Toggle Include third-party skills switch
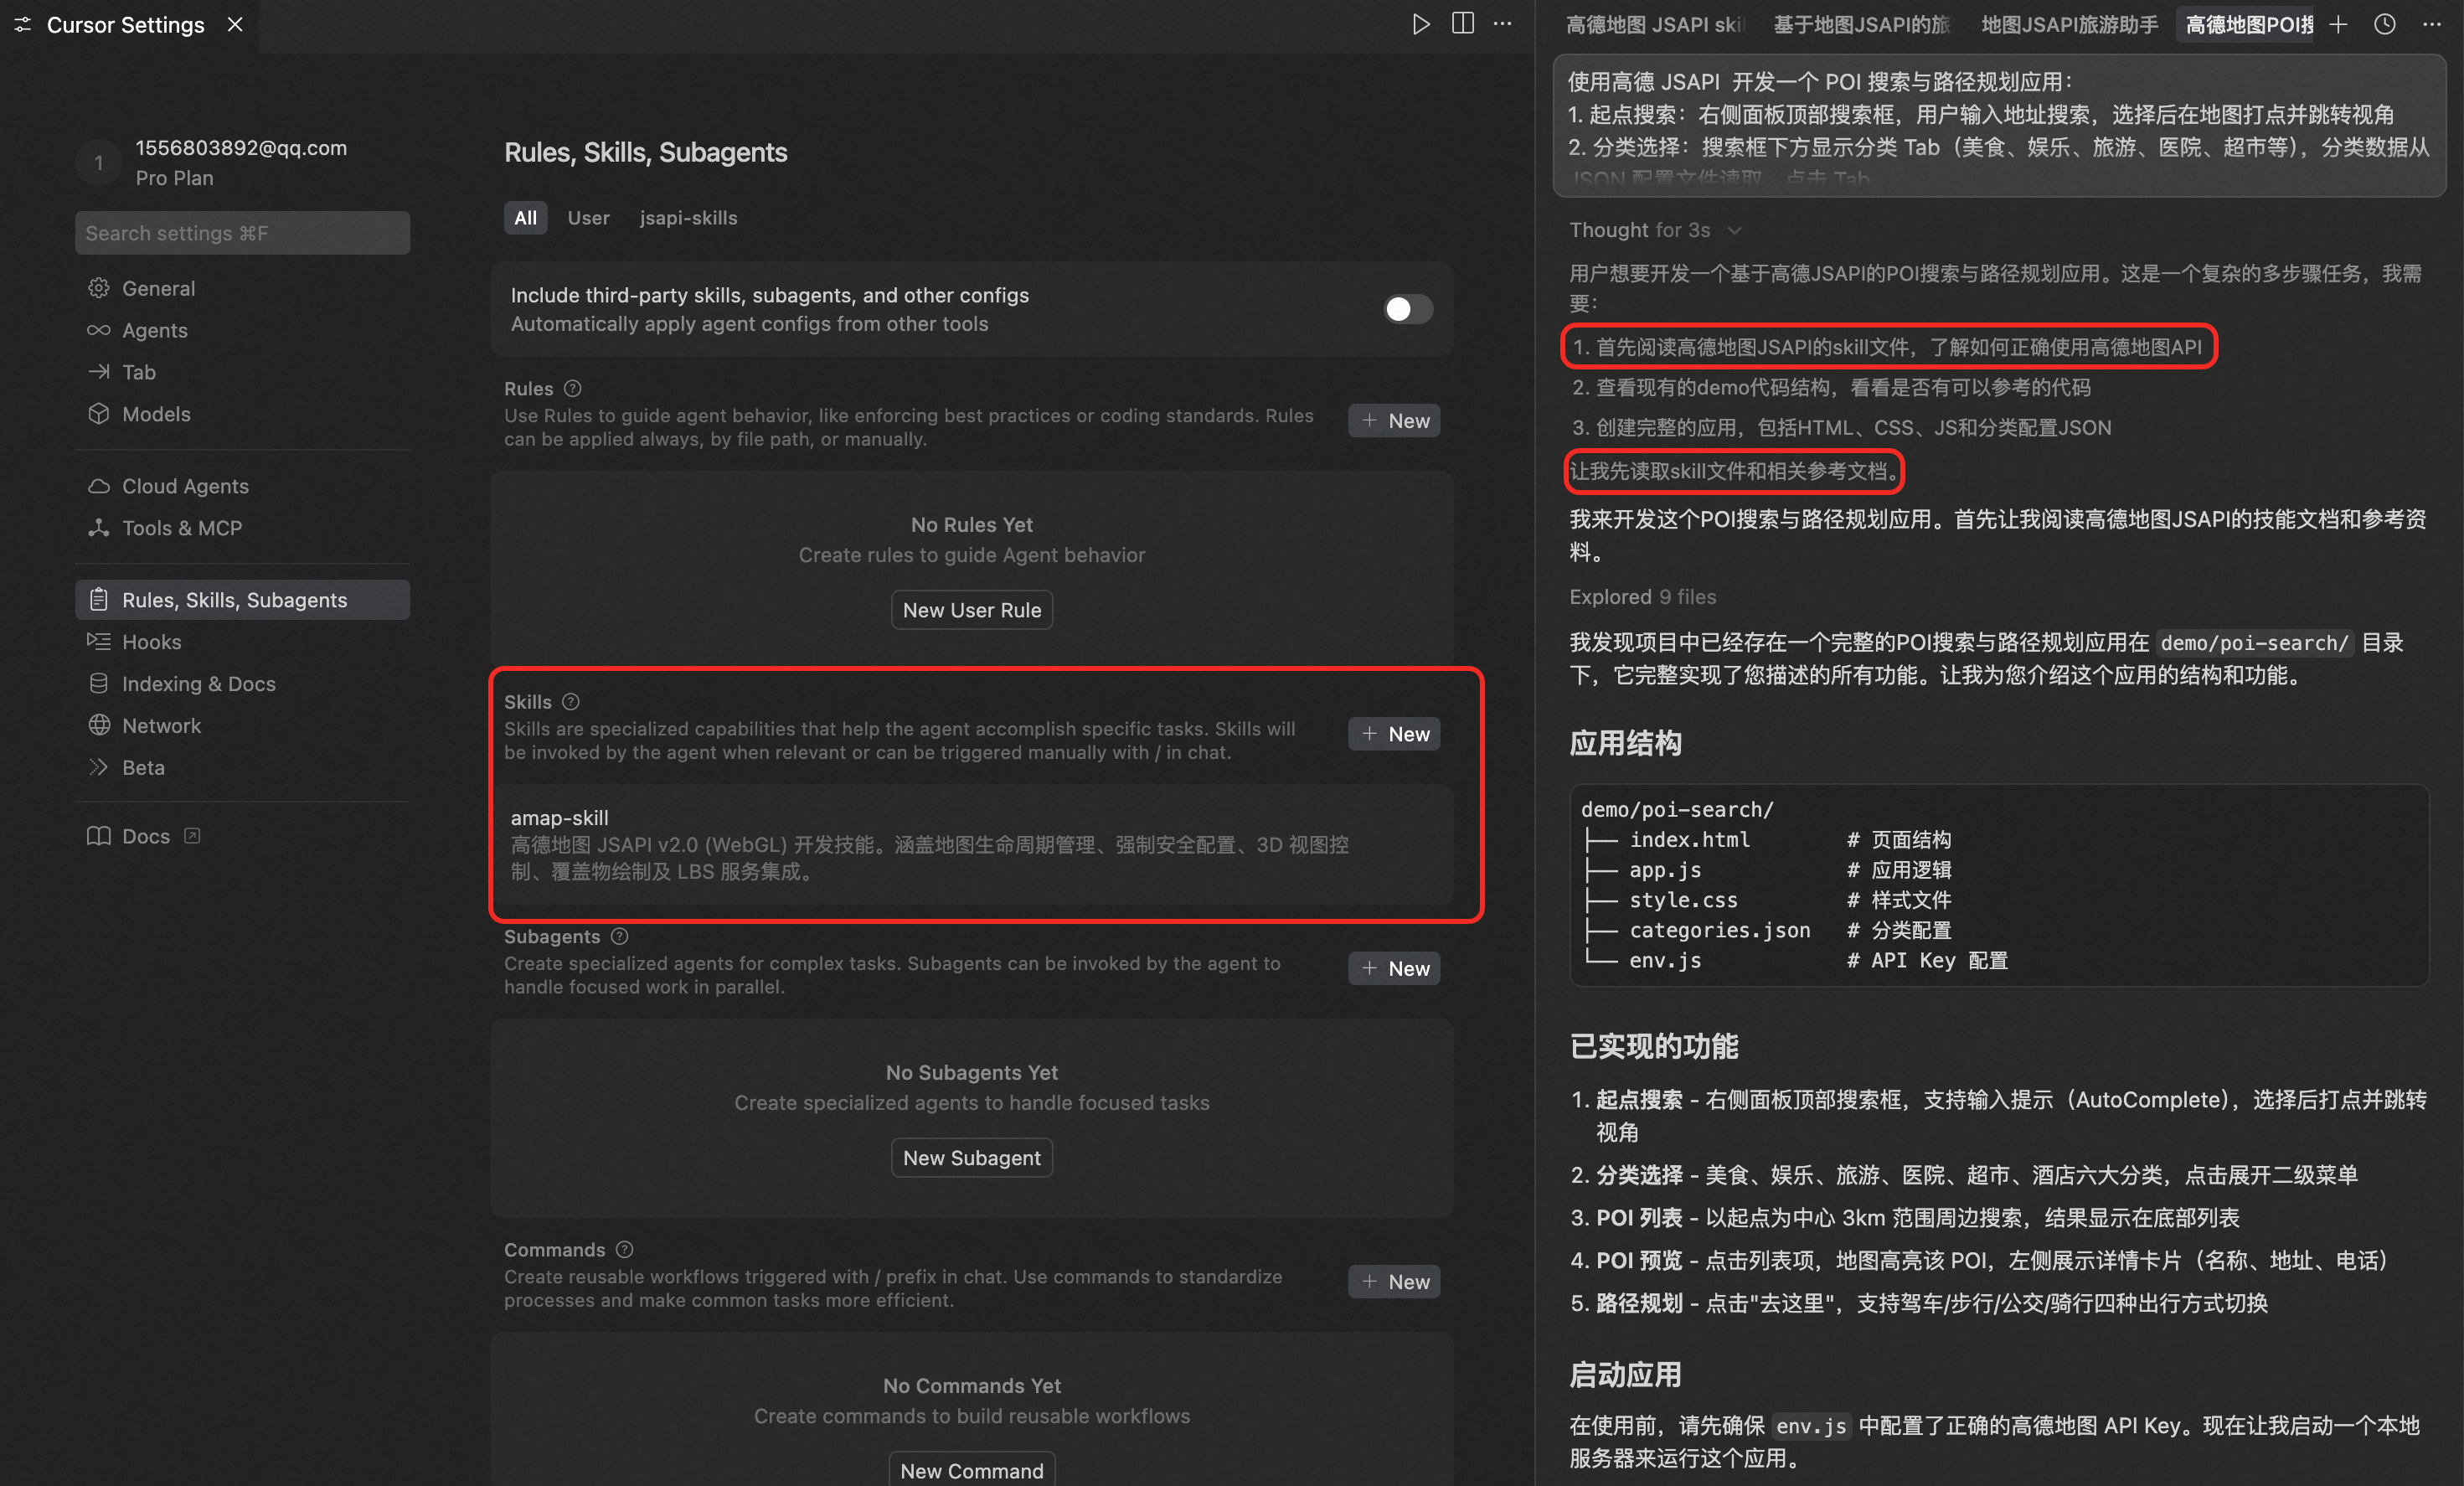The height and width of the screenshot is (1486, 2464). click(1407, 309)
